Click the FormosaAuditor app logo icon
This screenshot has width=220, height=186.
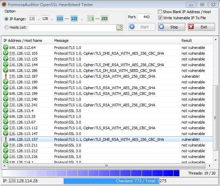4,4
